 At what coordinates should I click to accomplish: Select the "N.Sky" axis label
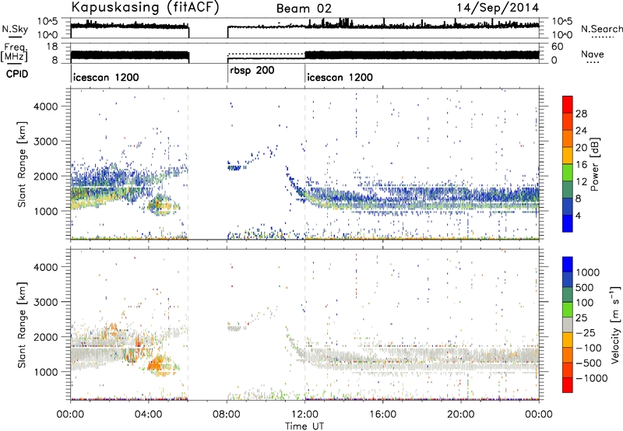15,29
